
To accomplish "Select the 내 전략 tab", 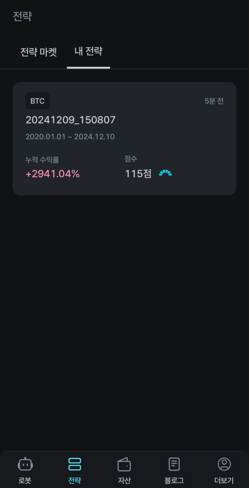I will pyautogui.click(x=88, y=51).
